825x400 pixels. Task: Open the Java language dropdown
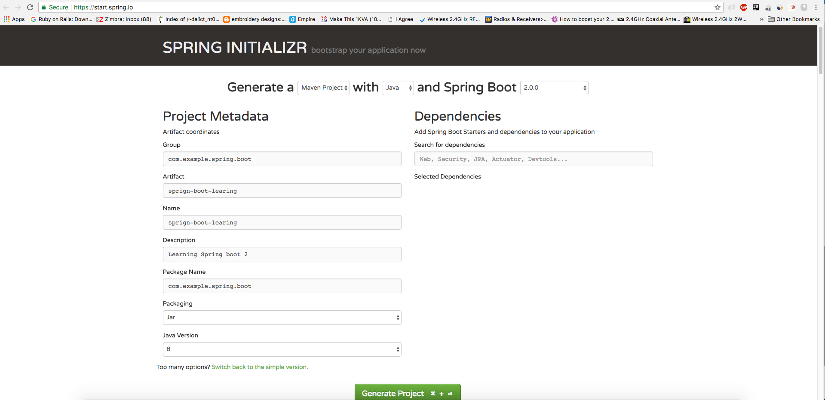tap(398, 88)
